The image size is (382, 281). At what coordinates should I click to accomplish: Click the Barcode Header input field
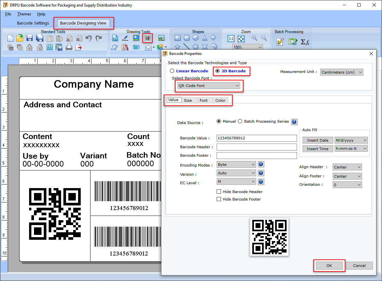pos(257,147)
